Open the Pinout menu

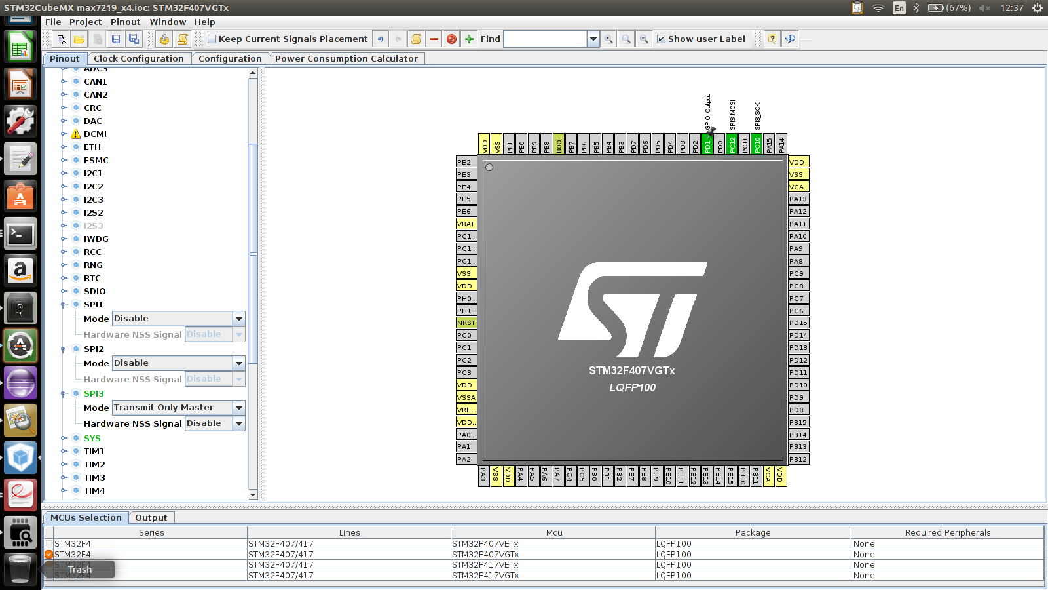tap(125, 22)
